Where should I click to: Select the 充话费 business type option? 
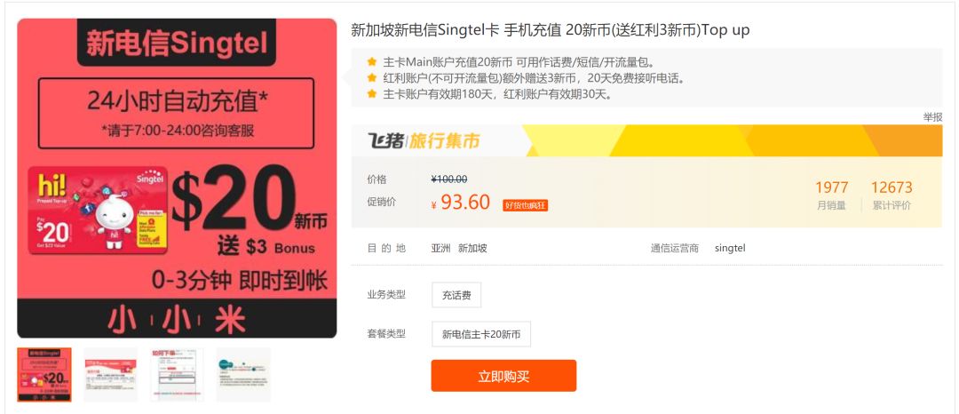456,295
